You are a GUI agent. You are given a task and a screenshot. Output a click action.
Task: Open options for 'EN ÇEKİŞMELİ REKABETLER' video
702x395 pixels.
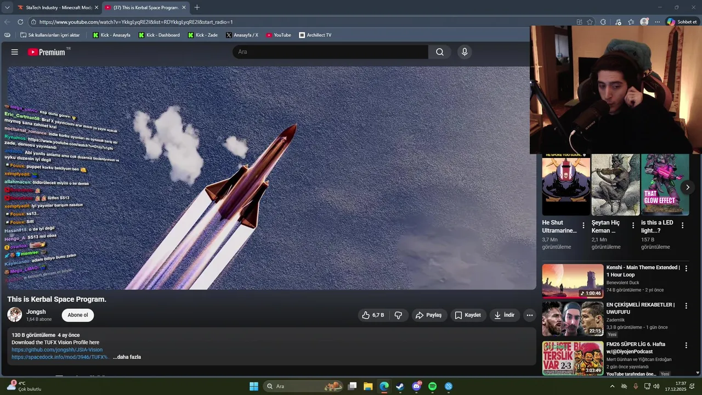pyautogui.click(x=686, y=306)
